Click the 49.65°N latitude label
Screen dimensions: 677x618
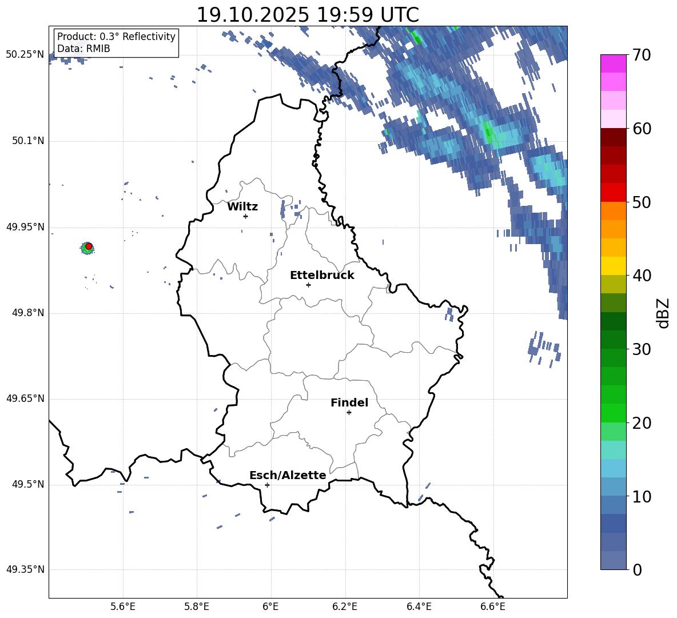coord(25,398)
